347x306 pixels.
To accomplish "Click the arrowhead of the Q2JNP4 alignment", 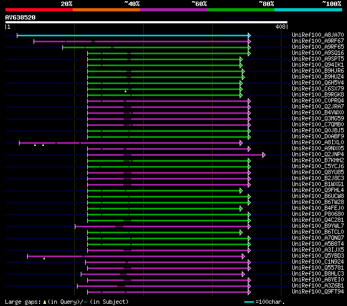I will coord(264,155).
